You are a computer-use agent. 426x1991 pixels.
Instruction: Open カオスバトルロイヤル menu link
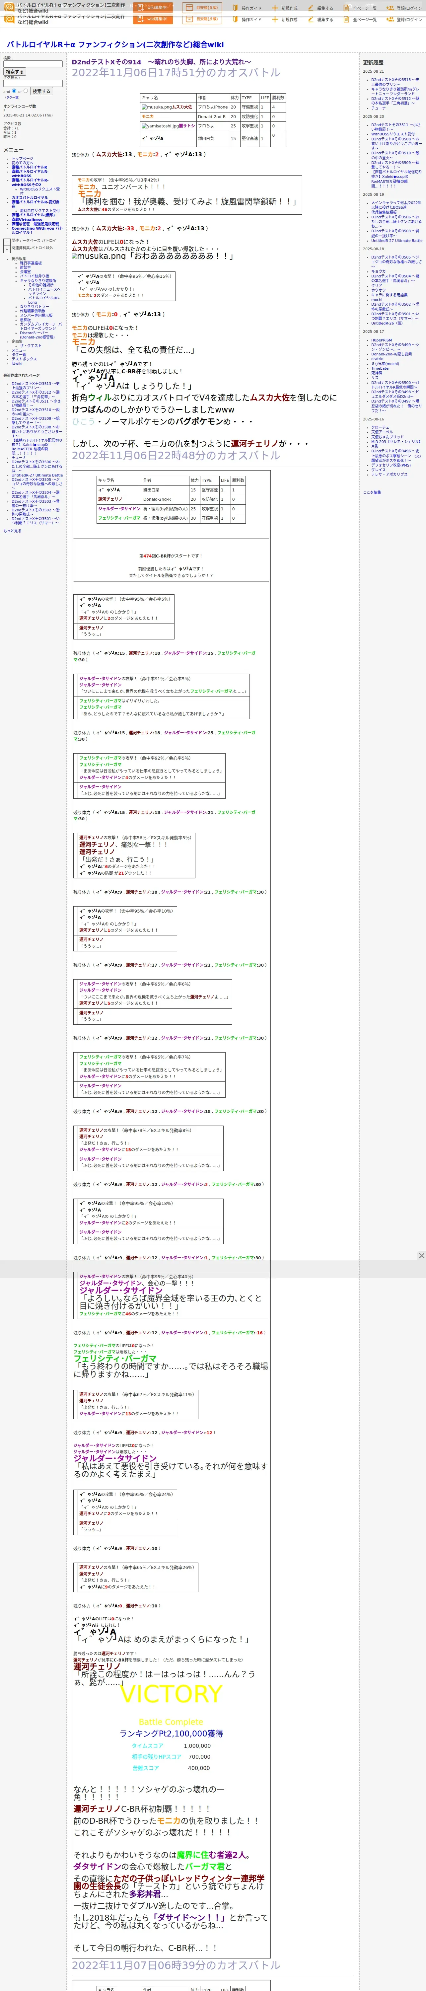tap(30, 198)
